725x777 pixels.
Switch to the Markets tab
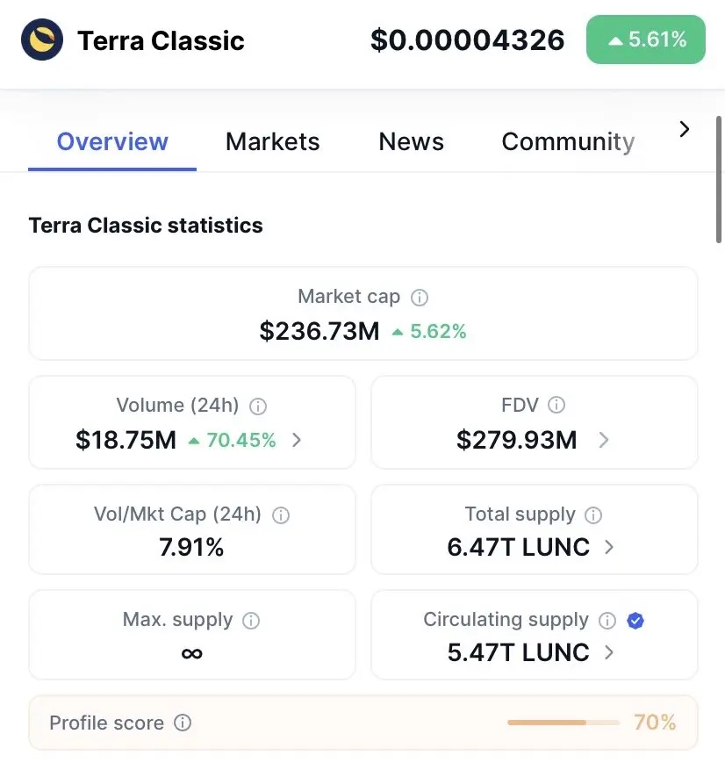(x=272, y=141)
